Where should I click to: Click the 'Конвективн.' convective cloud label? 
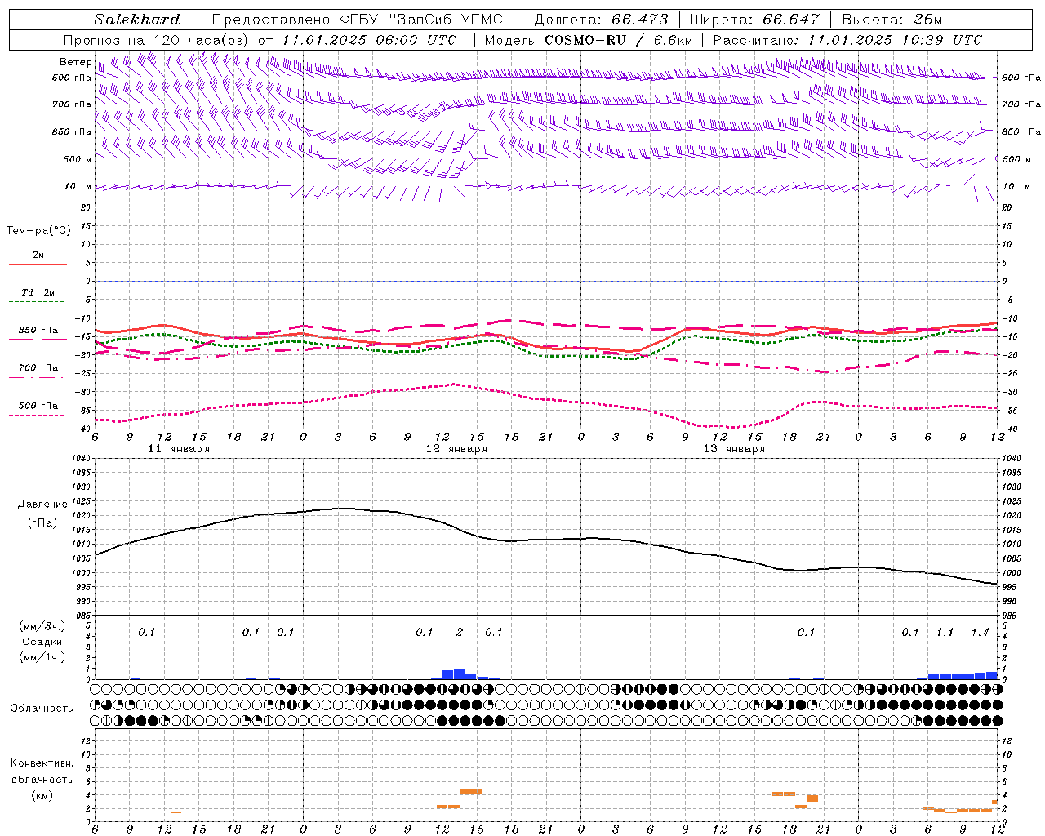[x=42, y=763]
